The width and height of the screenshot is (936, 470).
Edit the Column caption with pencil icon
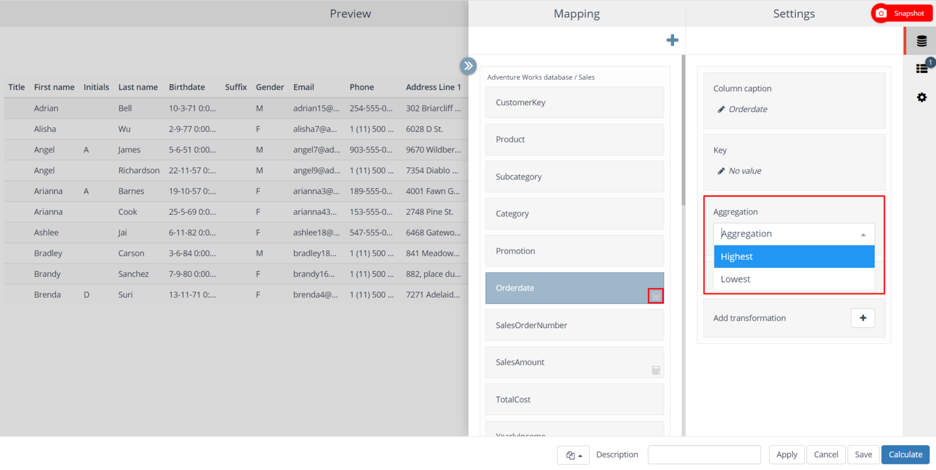(721, 110)
